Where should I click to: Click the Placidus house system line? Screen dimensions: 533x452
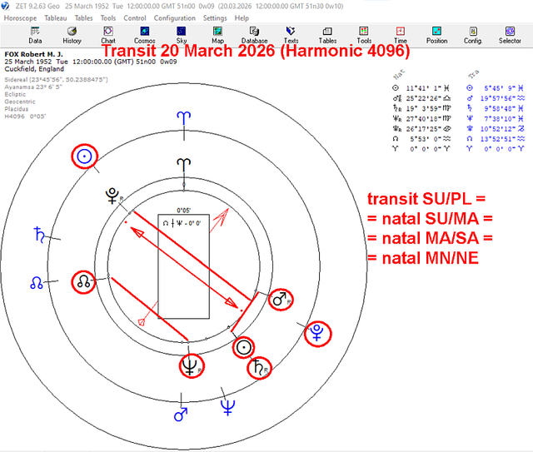point(17,109)
